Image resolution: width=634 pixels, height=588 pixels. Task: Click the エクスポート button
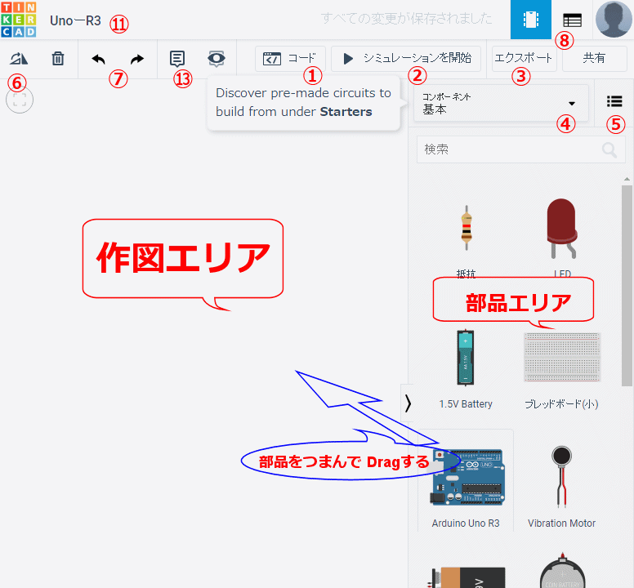(524, 59)
